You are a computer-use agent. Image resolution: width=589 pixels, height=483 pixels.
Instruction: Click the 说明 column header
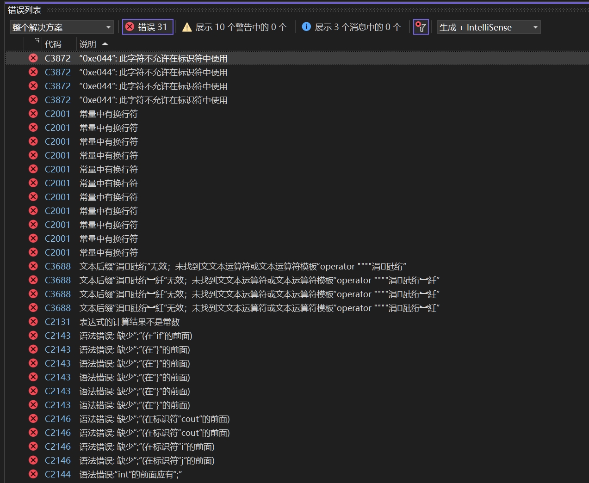click(87, 44)
